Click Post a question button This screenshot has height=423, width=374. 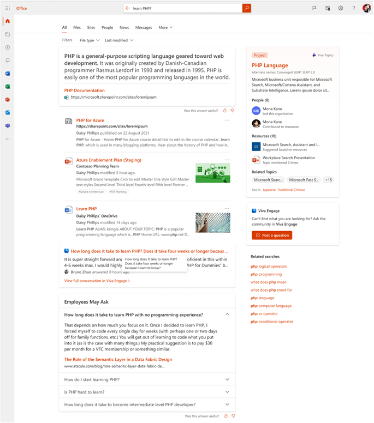point(272,235)
